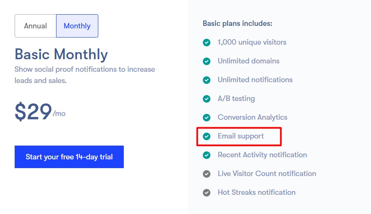Click the Live Visitor Count notification text
The height and width of the screenshot is (214, 371).
click(x=267, y=174)
